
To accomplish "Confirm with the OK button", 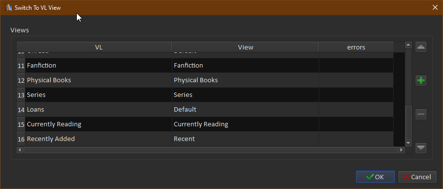I will click(x=375, y=177).
